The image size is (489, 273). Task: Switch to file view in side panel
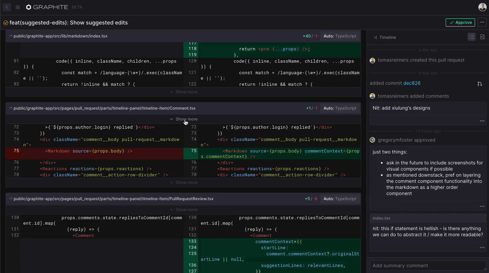pyautogui.click(x=483, y=37)
